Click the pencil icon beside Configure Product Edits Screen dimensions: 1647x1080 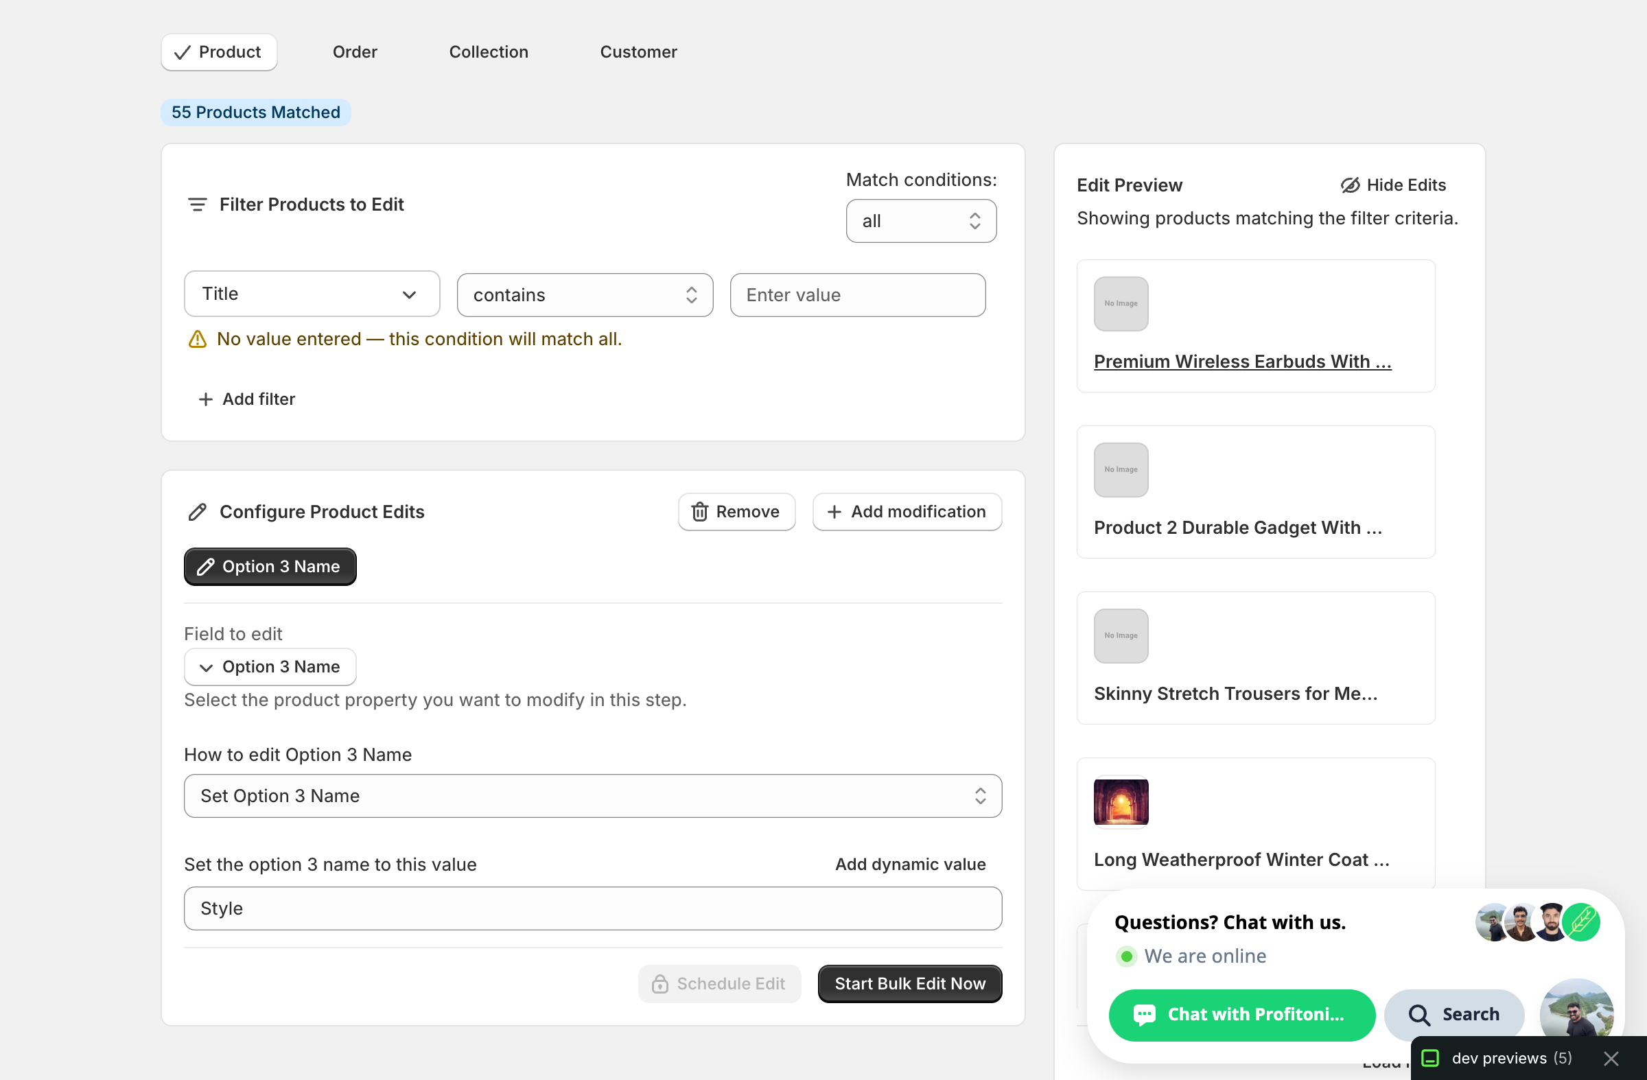click(x=197, y=512)
